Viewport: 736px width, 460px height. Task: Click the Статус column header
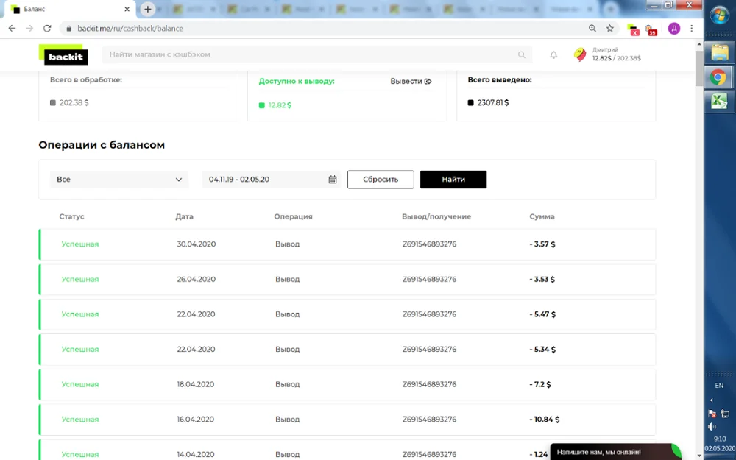pyautogui.click(x=72, y=216)
